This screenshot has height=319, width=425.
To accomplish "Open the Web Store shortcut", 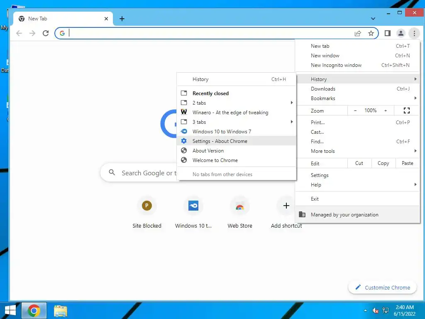I will (x=239, y=213).
